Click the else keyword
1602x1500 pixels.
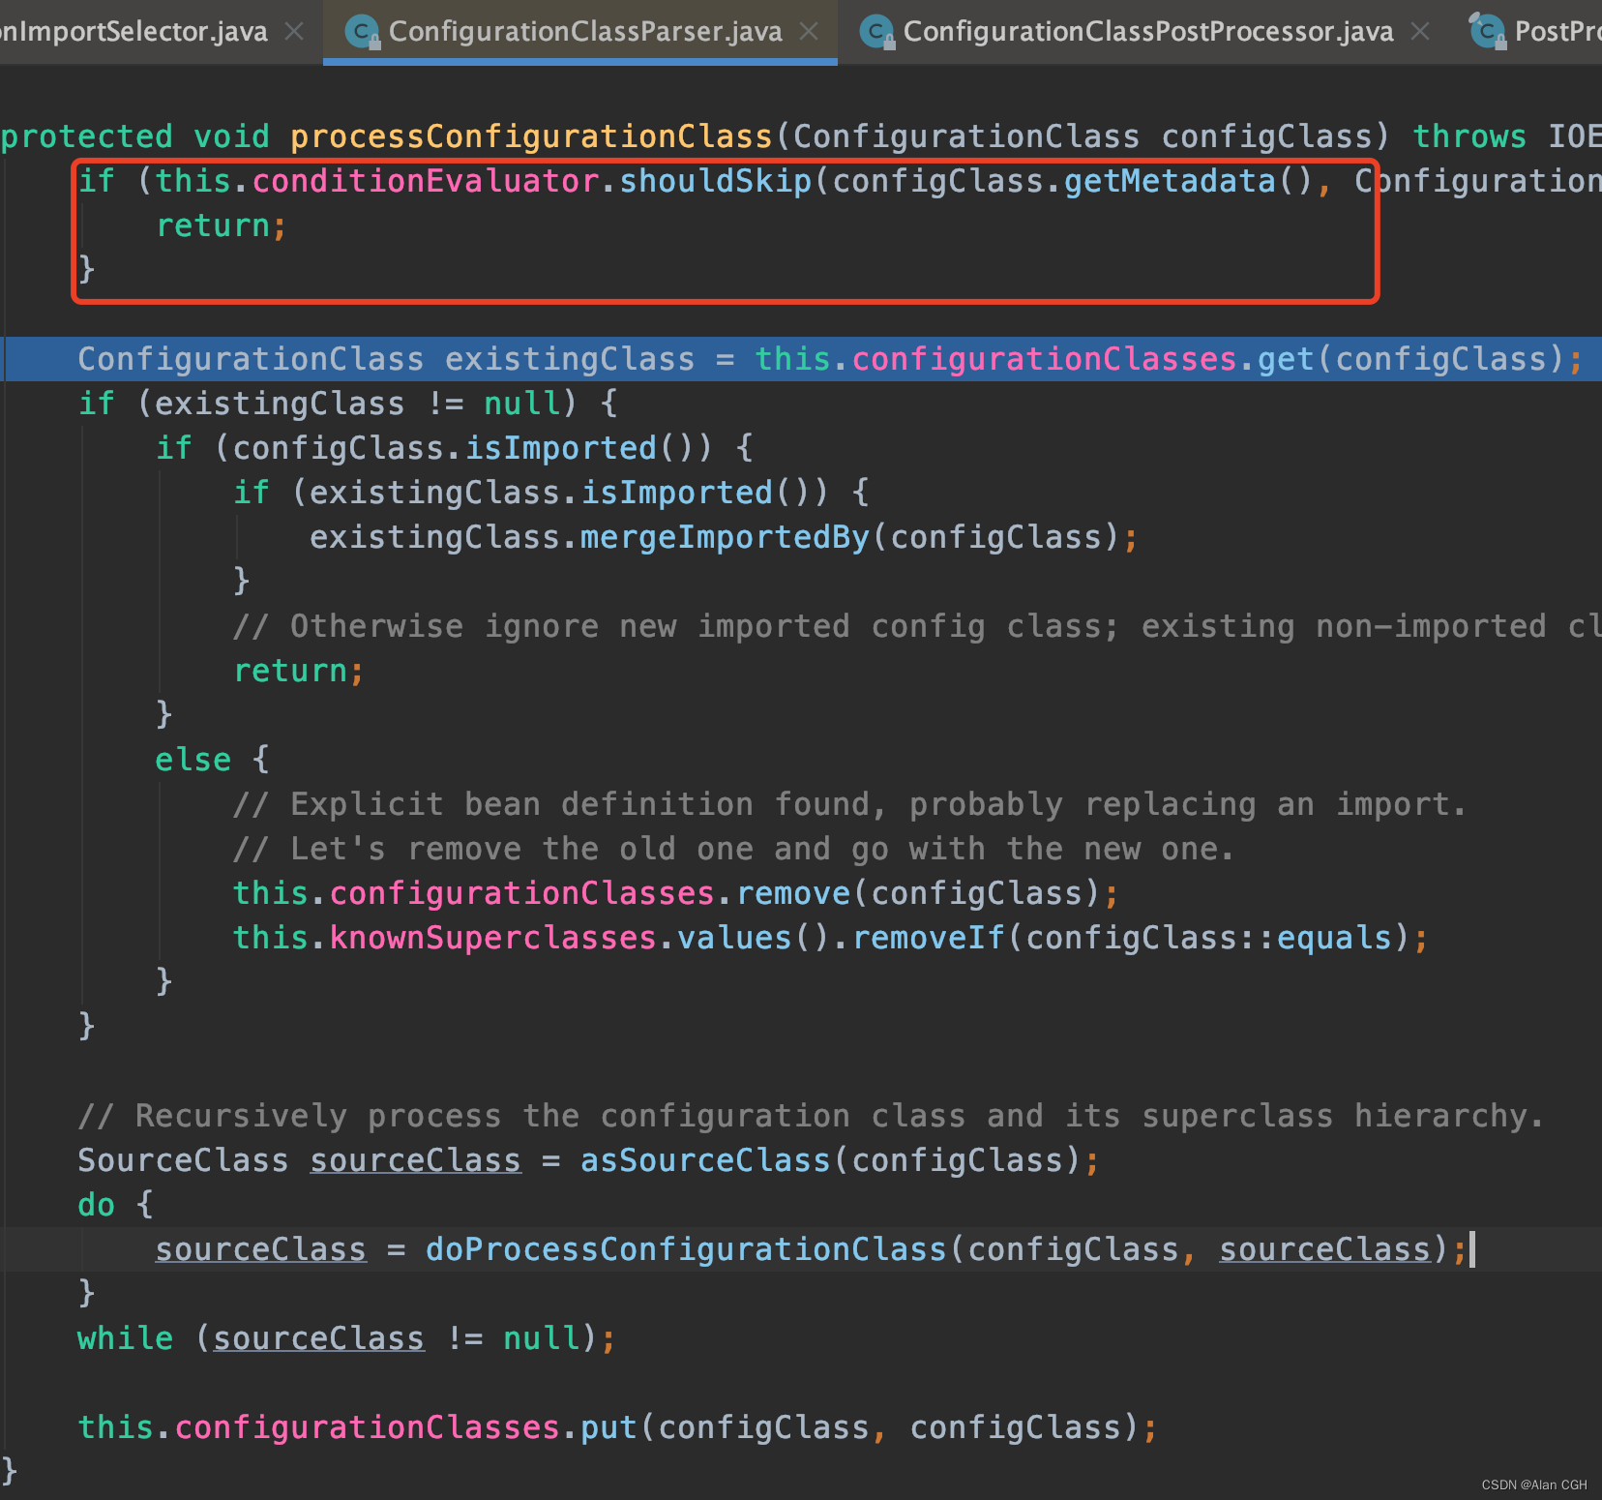click(x=193, y=760)
